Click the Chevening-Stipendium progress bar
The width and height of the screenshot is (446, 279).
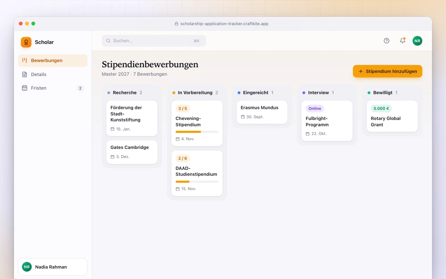[x=197, y=132]
